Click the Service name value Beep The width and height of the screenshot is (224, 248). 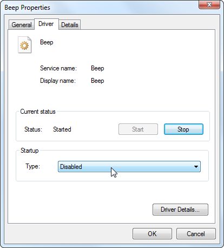97,68
